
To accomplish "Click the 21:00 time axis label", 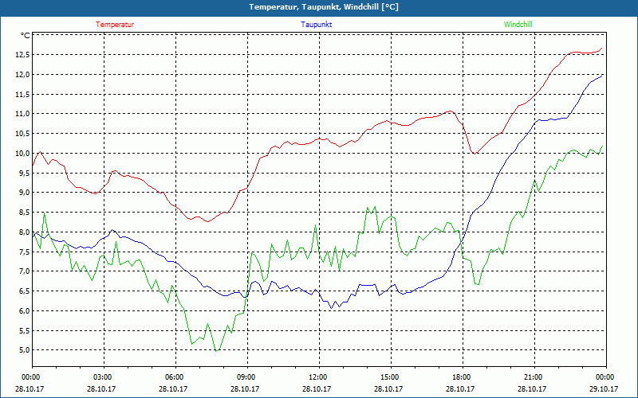I will click(534, 377).
